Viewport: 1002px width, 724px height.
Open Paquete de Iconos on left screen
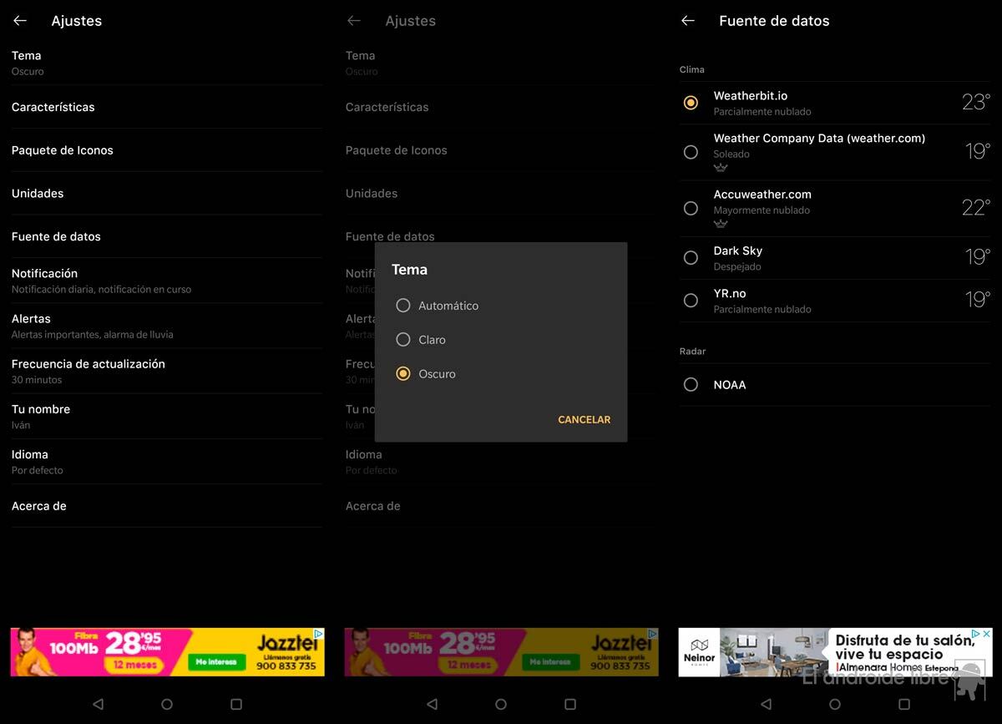(x=167, y=150)
